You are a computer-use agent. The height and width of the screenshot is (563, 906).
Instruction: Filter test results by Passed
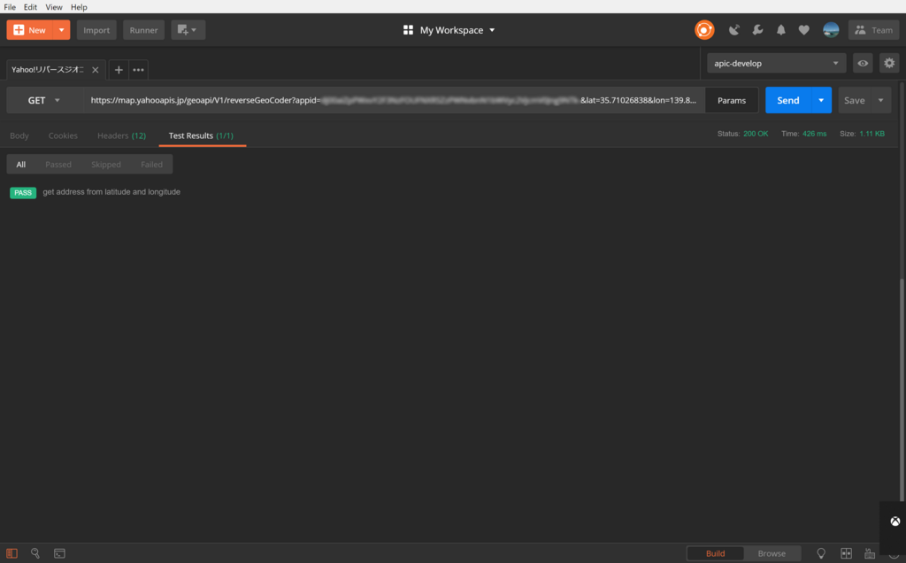coord(58,164)
